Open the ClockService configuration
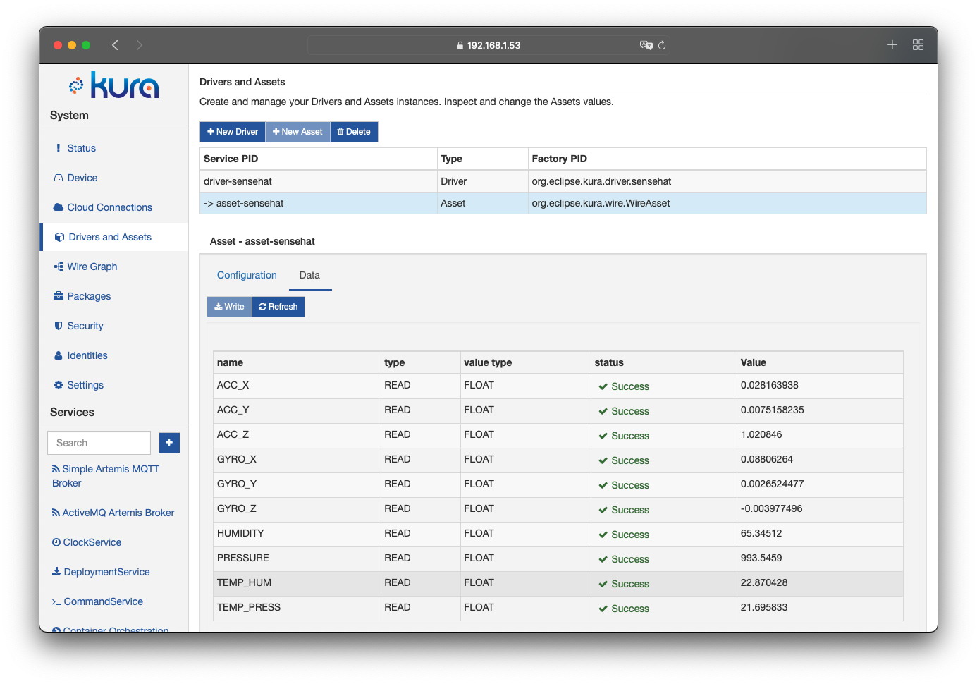The height and width of the screenshot is (684, 977). [92, 542]
